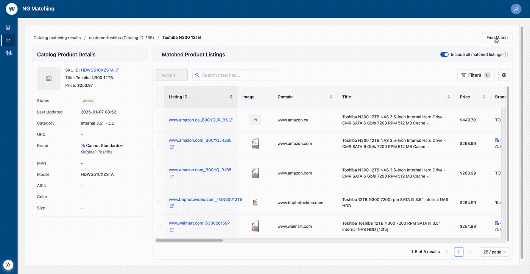Click the 1-5 of 5 results text
This screenshot has height=274, width=530.
[x=426, y=252]
